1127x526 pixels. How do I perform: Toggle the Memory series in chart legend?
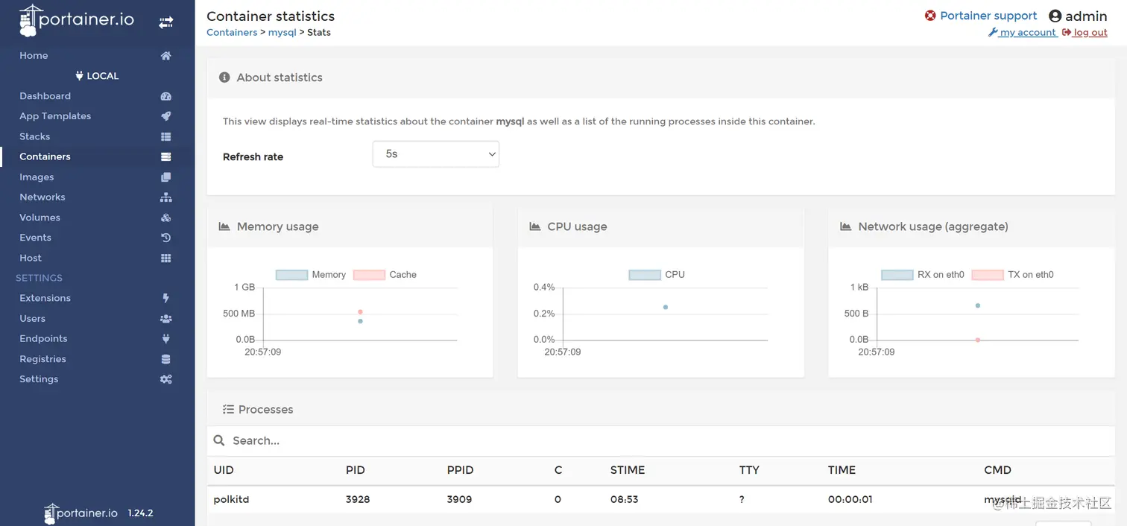[x=311, y=275]
